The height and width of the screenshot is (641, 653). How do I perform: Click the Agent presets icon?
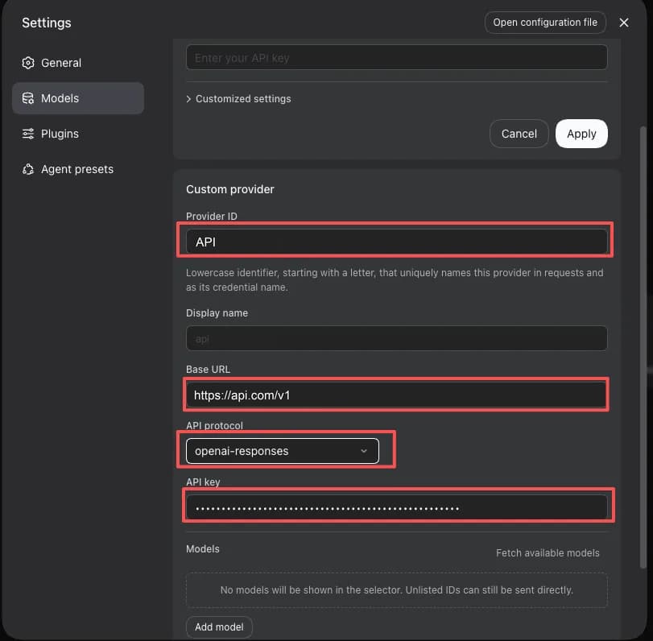pyautogui.click(x=28, y=169)
